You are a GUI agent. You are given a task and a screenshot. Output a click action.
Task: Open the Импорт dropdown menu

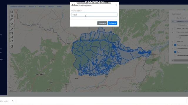click(x=32, y=6)
